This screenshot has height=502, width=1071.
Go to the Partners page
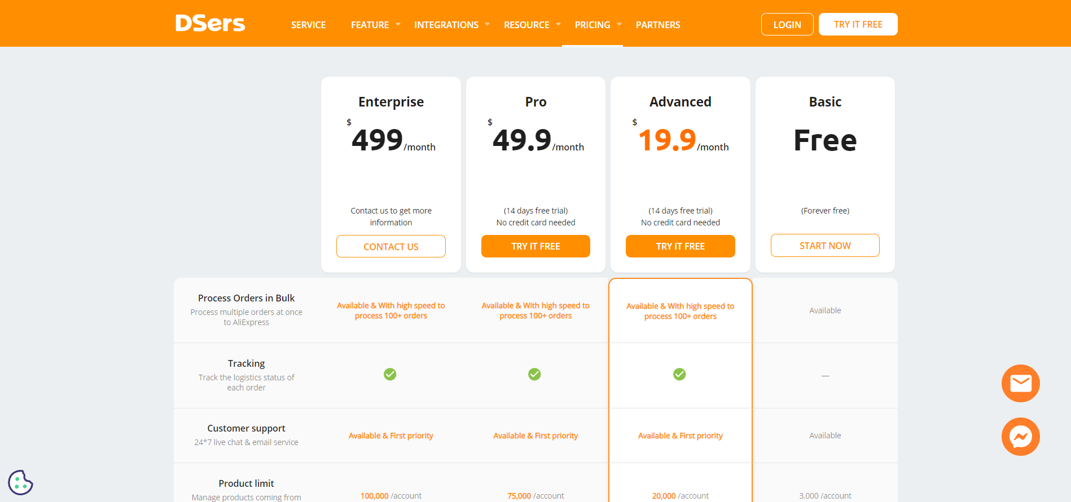658,25
